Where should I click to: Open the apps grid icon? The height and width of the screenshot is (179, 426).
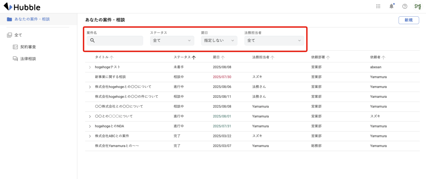(x=378, y=6)
